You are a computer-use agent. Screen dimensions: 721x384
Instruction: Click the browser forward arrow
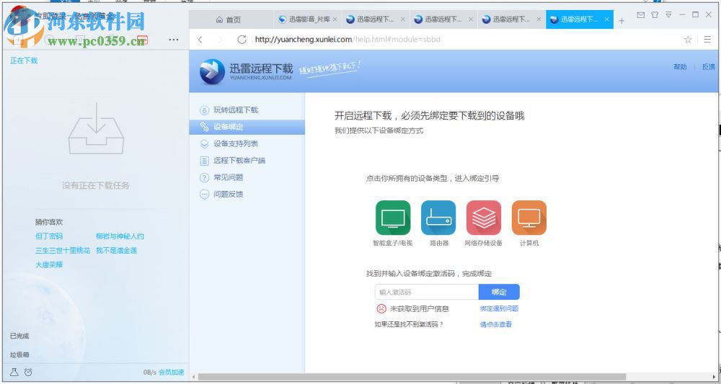[x=220, y=40]
